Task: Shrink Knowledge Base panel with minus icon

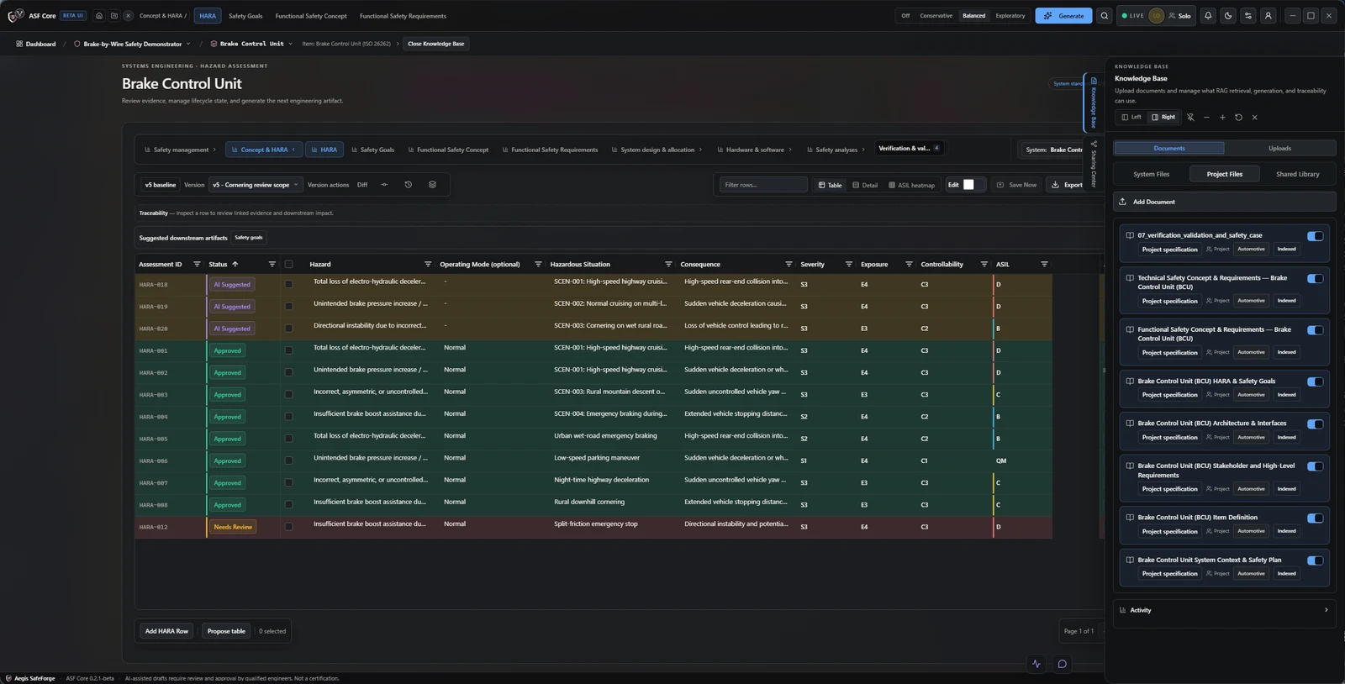Action: [x=1206, y=117]
